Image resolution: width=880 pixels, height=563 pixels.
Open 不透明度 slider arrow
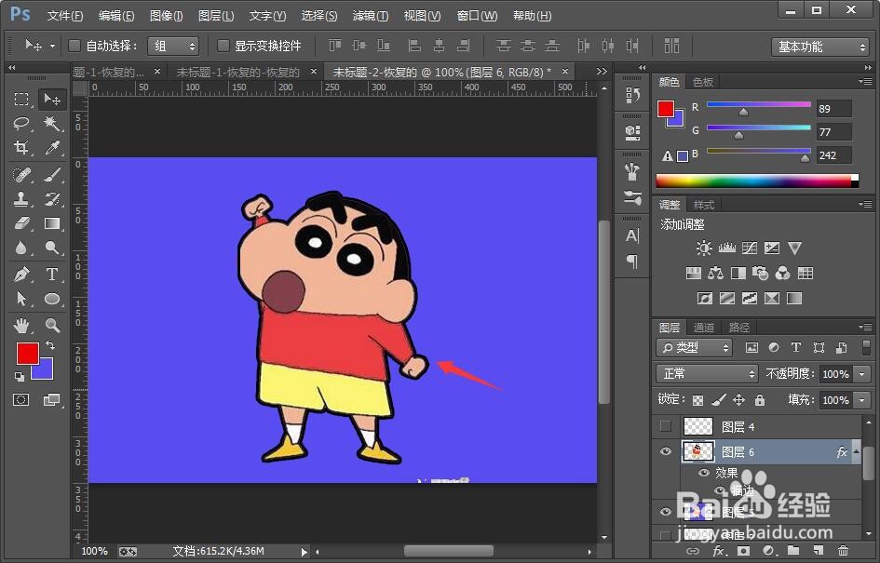pos(862,374)
